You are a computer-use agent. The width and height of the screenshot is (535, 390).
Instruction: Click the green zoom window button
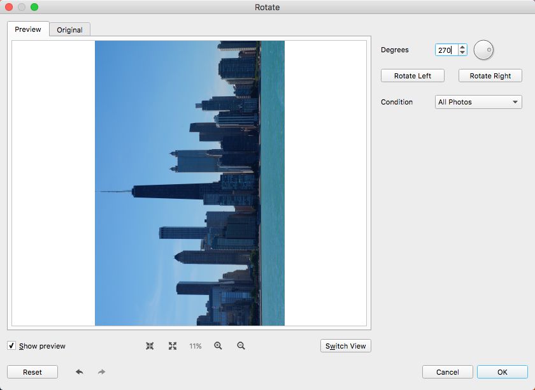click(x=34, y=7)
